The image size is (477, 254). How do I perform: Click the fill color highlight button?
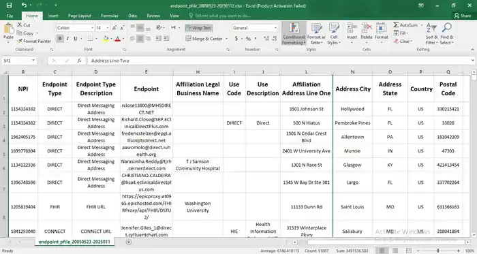106,39
